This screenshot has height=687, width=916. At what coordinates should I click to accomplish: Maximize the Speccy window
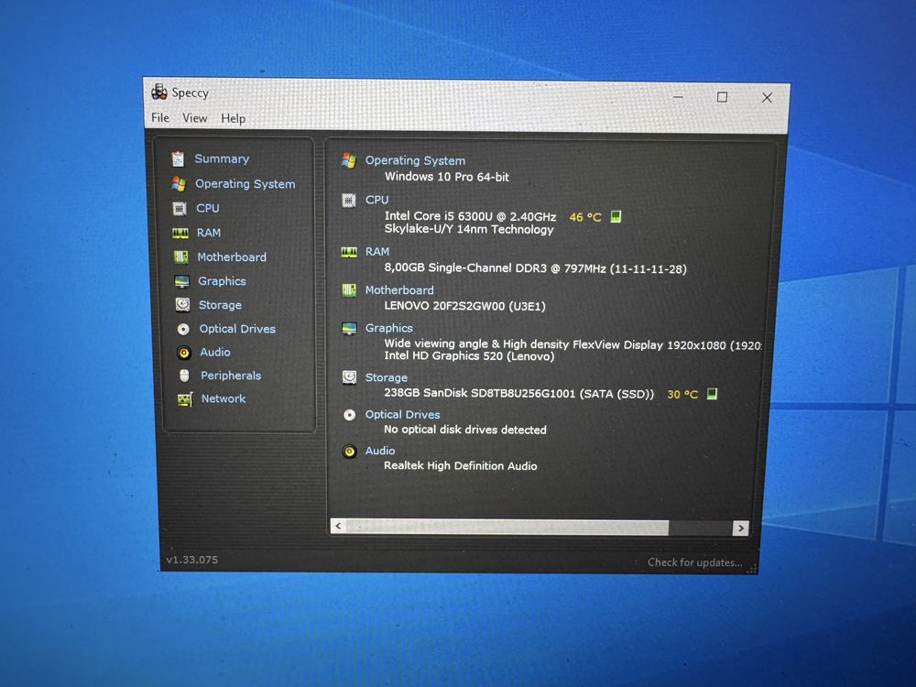(722, 97)
